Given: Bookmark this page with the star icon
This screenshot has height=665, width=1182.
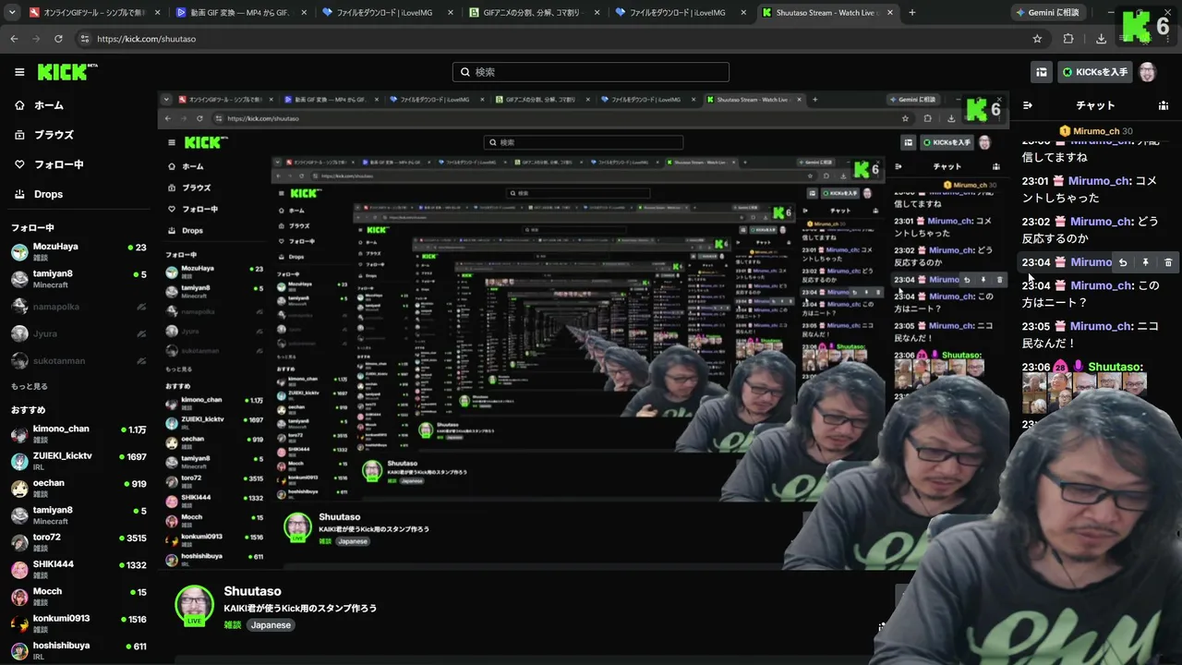Looking at the screenshot, I should [x=1037, y=39].
